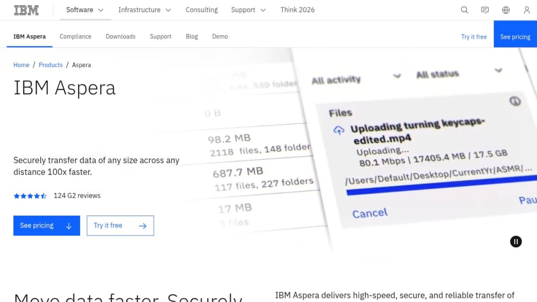This screenshot has height=302, width=537.
Task: Expand the Support dropdown in top bar
Action: tap(248, 10)
